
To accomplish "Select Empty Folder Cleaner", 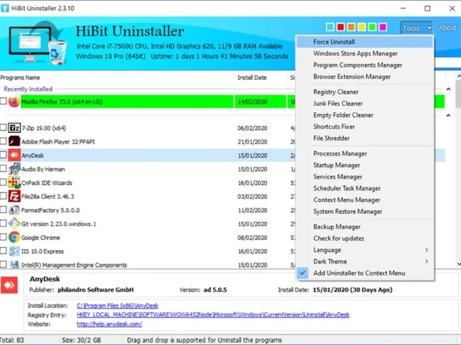I will click(365, 115).
